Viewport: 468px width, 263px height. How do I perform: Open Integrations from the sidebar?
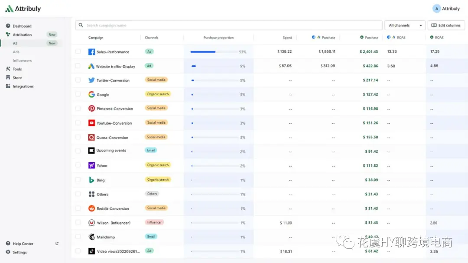click(23, 87)
